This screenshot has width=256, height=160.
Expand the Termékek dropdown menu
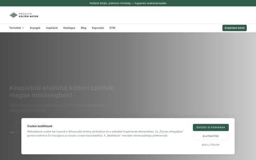pyautogui.click(x=16, y=28)
